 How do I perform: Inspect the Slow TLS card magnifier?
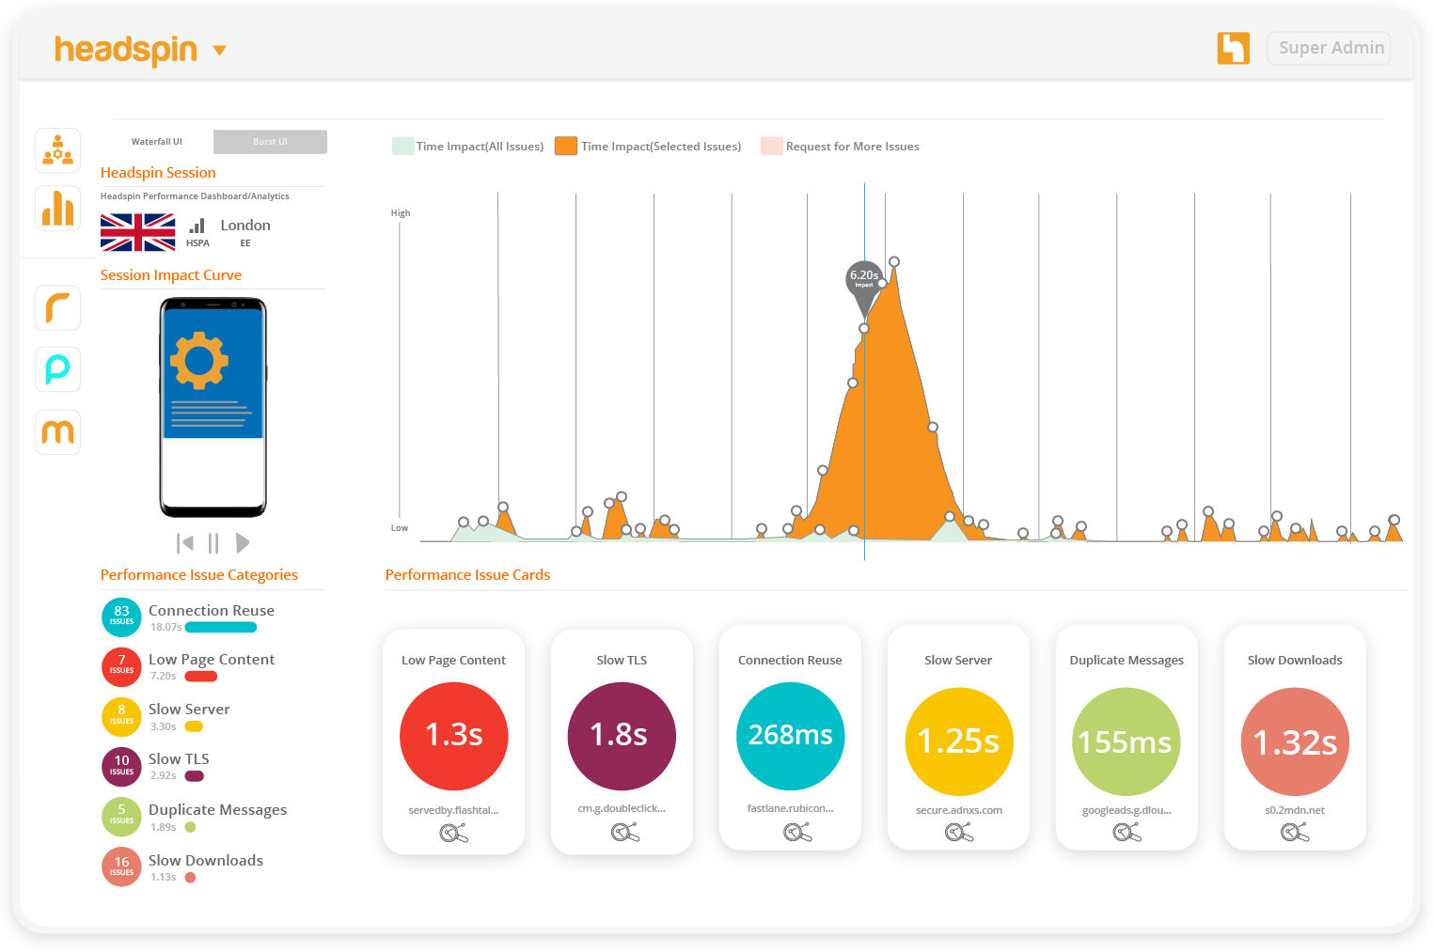[625, 832]
